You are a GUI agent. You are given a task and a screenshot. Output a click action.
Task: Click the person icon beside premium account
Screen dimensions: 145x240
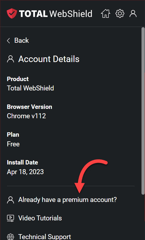(11, 200)
